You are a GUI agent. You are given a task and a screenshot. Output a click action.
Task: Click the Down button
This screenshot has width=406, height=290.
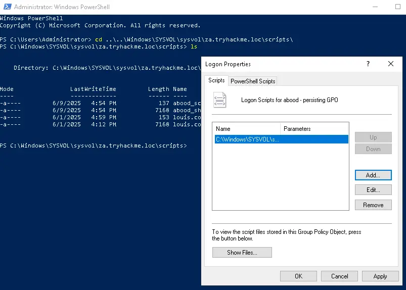click(373, 149)
